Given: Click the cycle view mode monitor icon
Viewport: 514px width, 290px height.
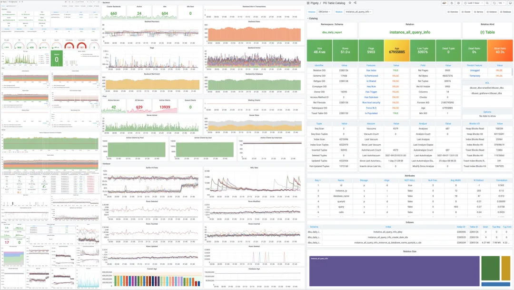Looking at the screenshot, I should 510,3.
